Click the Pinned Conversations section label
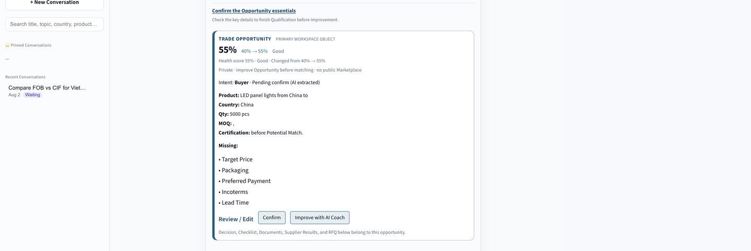The height and width of the screenshot is (251, 751). 31,45
